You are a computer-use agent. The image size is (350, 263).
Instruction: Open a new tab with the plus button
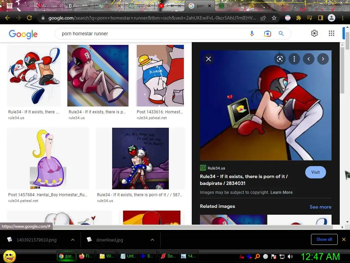[x=282, y=6]
